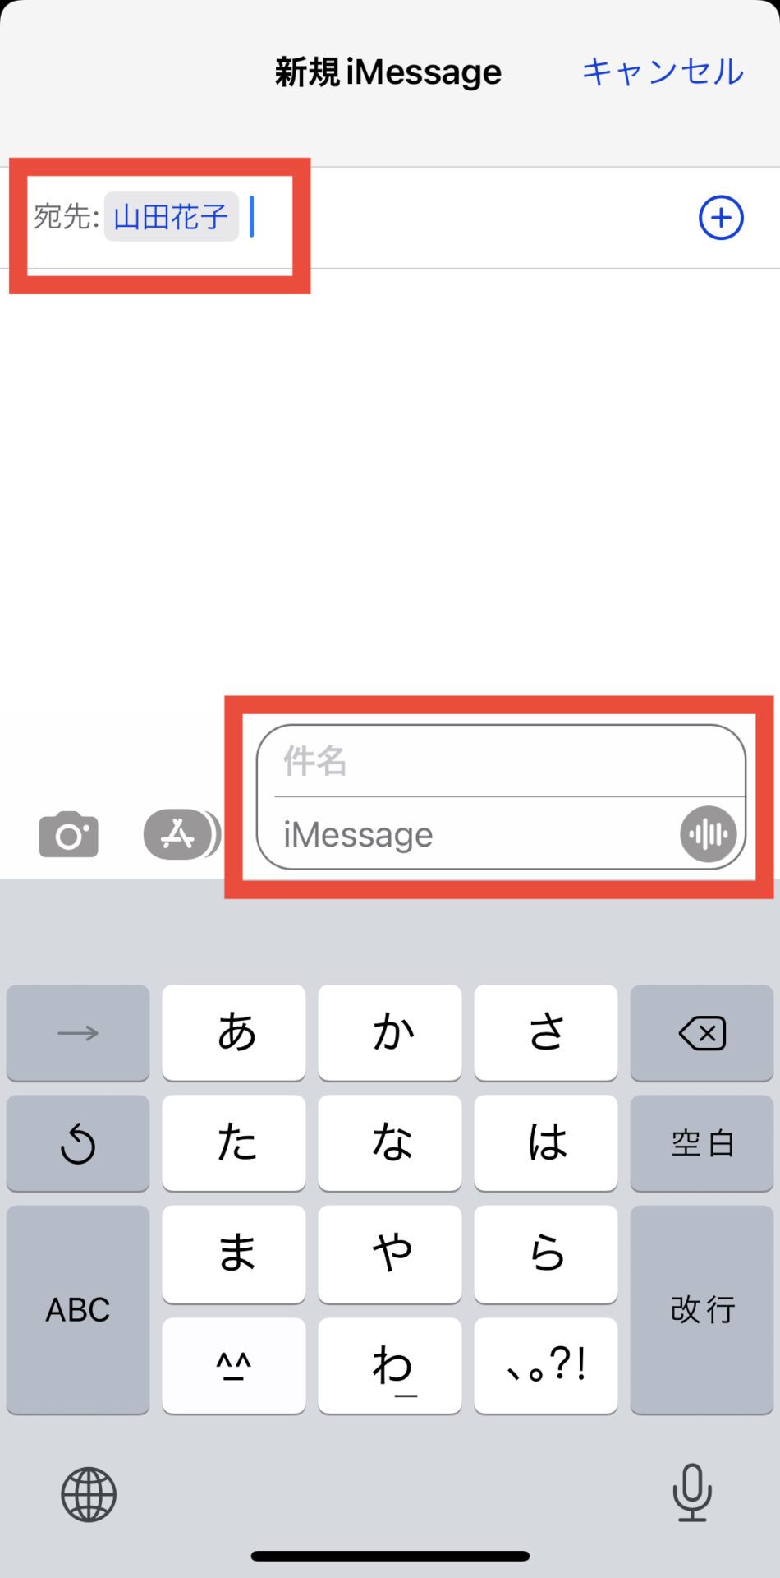The image size is (780, 1578).
Task: Start dictation with the microphone icon
Action: click(692, 1493)
